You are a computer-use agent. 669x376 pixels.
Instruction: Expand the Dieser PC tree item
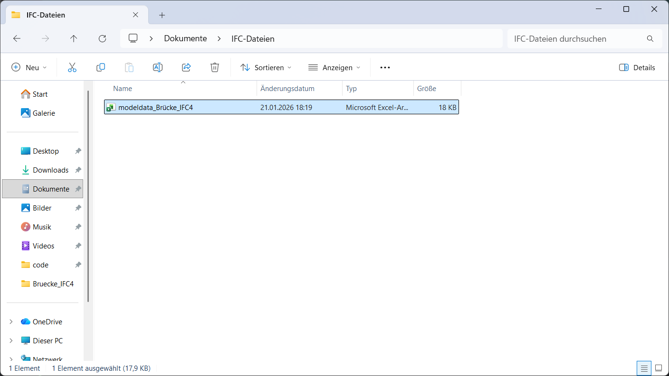(x=11, y=340)
